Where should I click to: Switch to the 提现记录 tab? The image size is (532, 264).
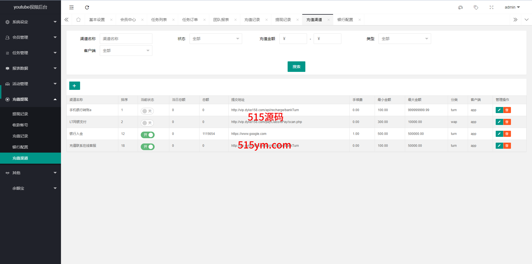click(283, 20)
